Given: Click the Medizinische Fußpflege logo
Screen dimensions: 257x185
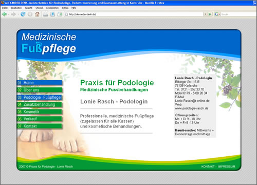Looking at the screenshot, I should (x=49, y=43).
